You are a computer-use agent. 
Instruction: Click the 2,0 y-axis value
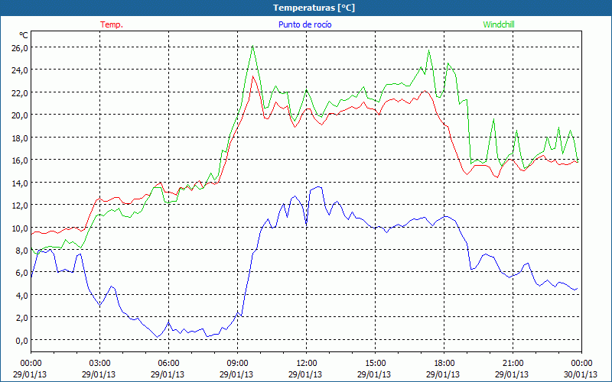(x=22, y=318)
